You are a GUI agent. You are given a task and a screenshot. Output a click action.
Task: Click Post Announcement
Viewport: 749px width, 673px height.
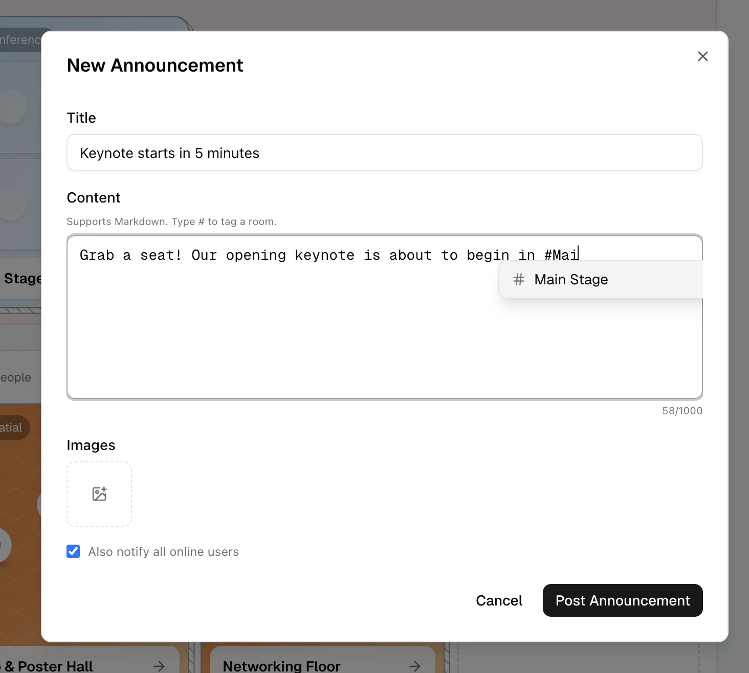(x=623, y=600)
